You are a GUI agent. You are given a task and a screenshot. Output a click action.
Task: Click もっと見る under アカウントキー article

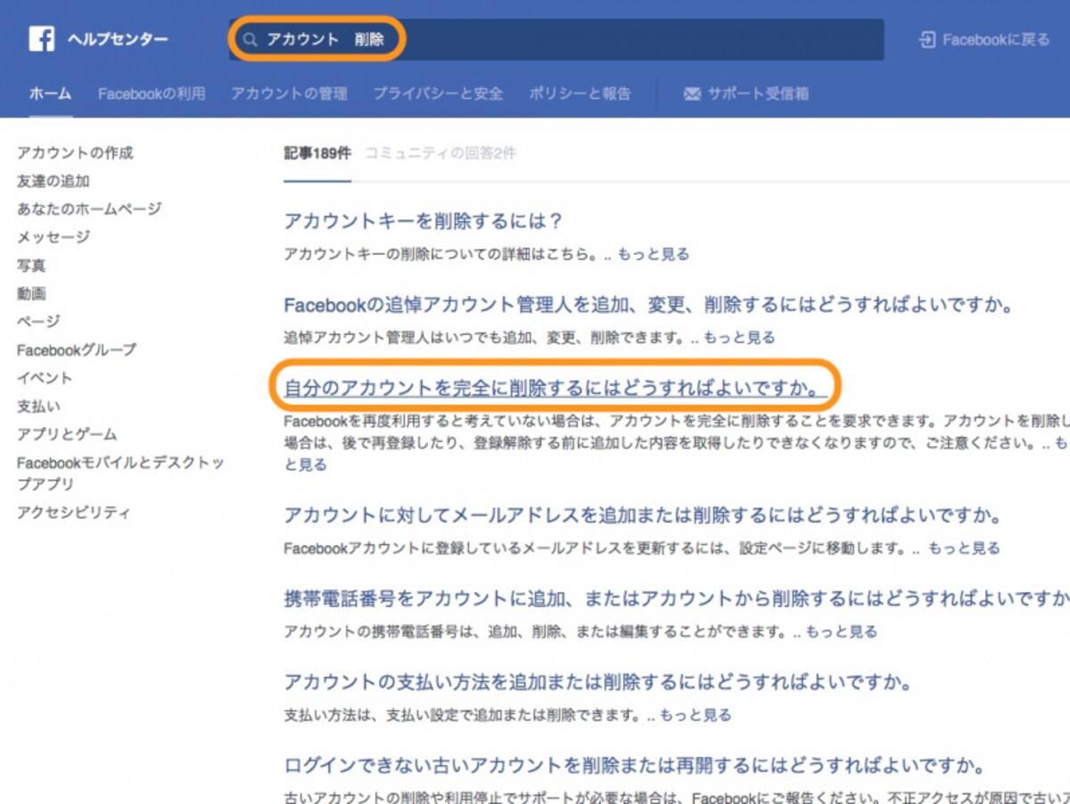(653, 254)
